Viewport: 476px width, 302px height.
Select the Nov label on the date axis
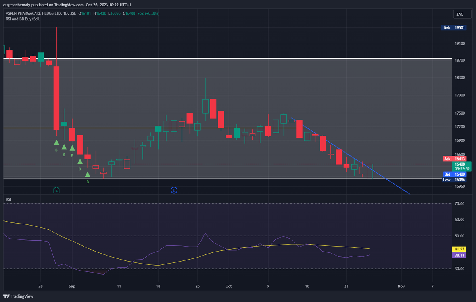click(401, 286)
